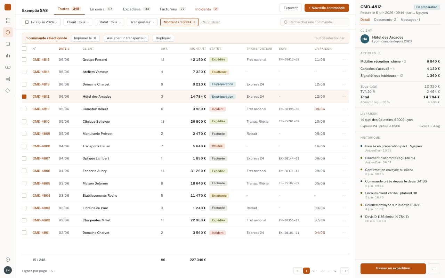Open the LN user avatar
The image size is (445, 278).
(x=8, y=270)
